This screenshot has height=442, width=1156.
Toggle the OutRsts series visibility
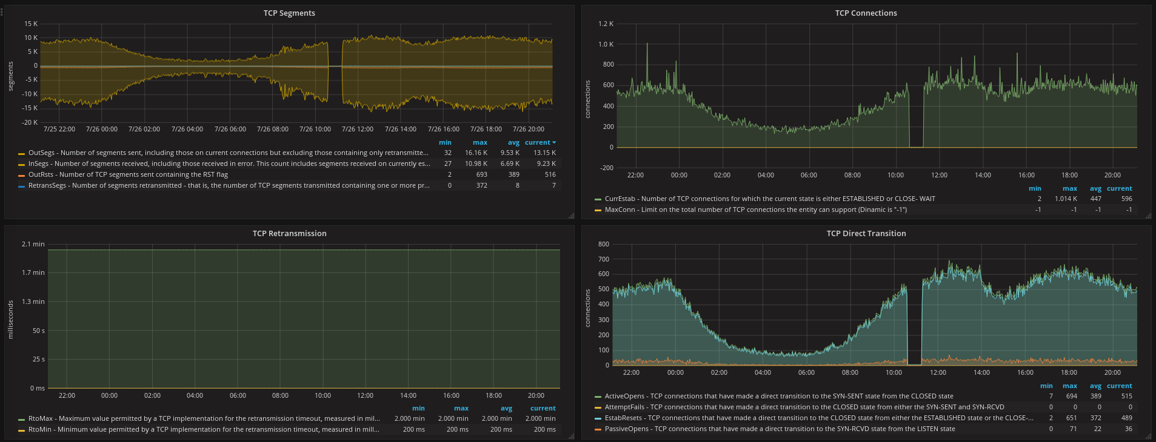pyautogui.click(x=128, y=174)
